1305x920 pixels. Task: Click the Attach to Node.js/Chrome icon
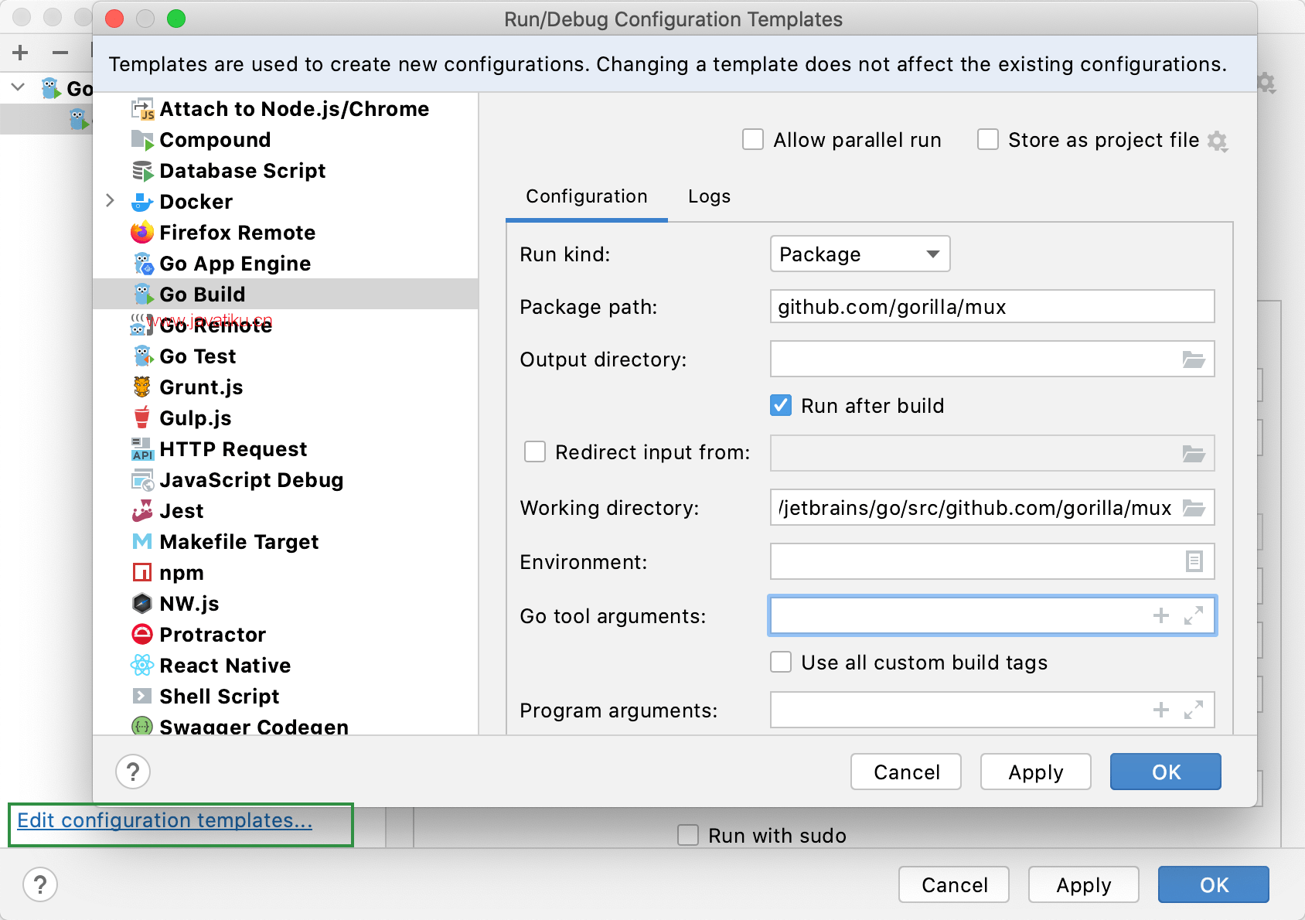coord(143,109)
